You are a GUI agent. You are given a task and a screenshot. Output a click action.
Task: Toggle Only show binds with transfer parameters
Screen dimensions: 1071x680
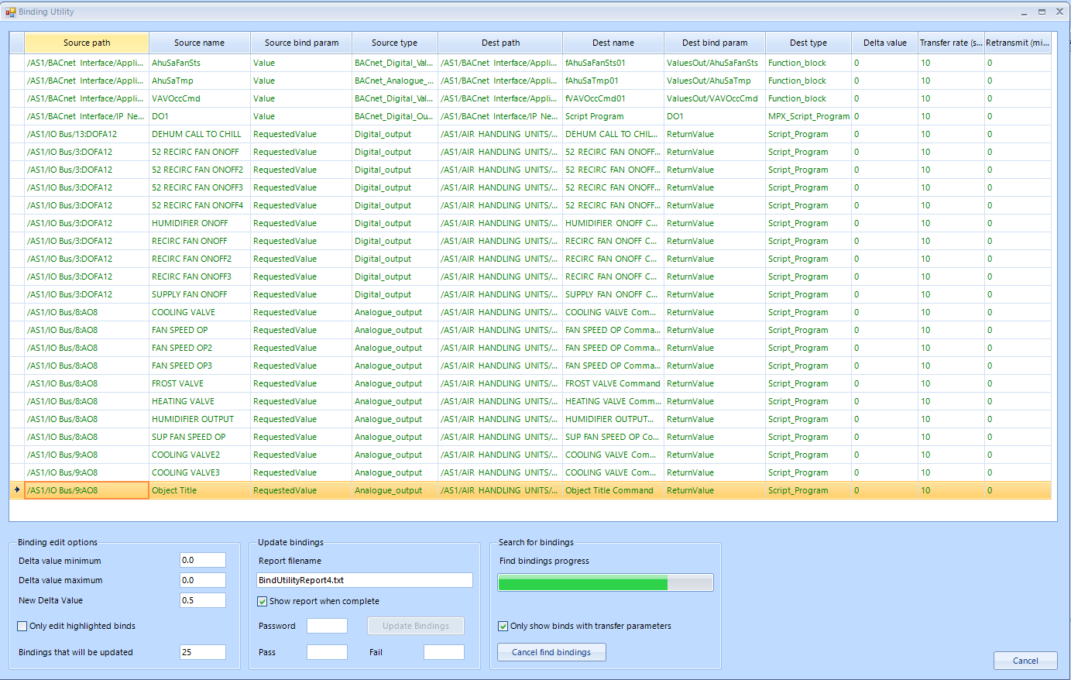coord(503,626)
